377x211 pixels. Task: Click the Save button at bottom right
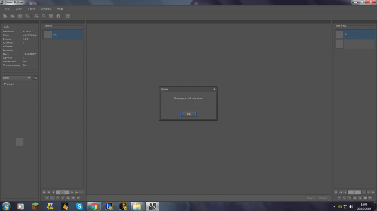(311, 198)
